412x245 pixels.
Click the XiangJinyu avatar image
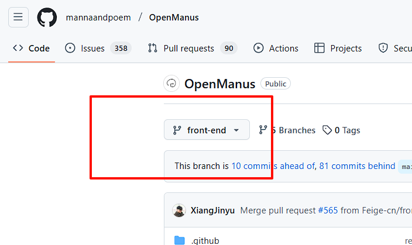coord(179,211)
